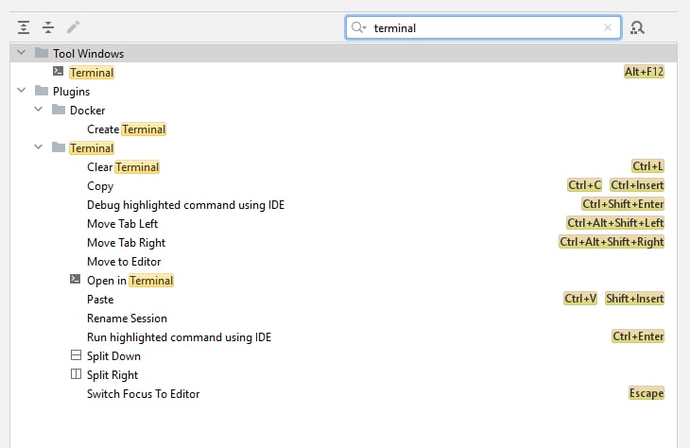The width and height of the screenshot is (690, 448).
Task: Click the Alt+F12 shortcut label
Action: coord(644,72)
